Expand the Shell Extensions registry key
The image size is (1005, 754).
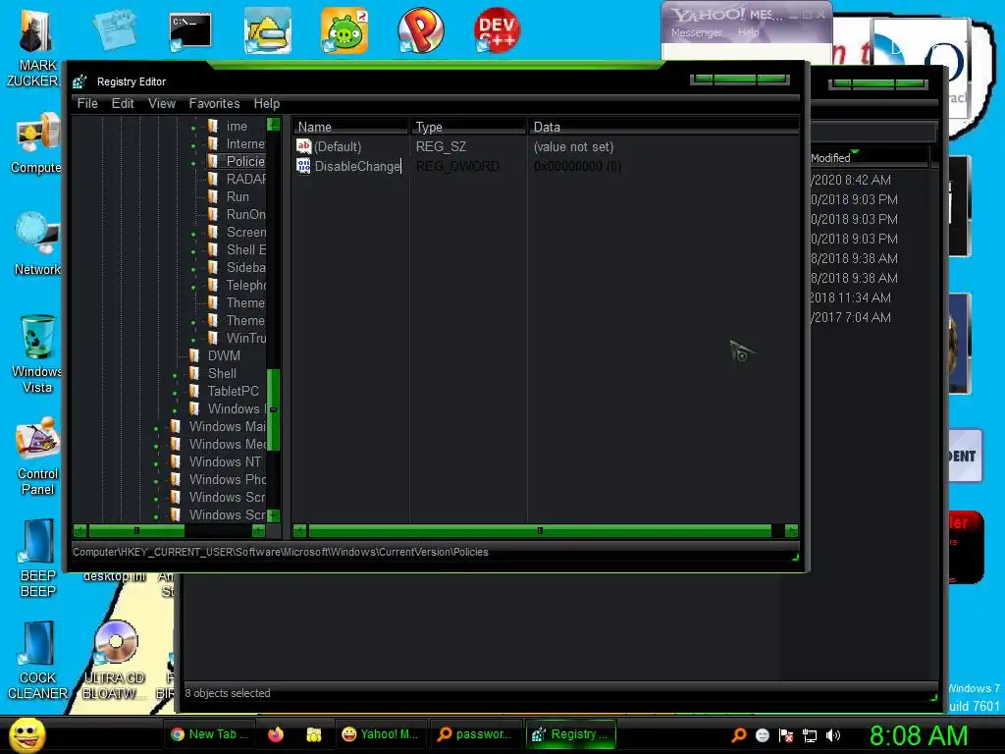point(193,251)
